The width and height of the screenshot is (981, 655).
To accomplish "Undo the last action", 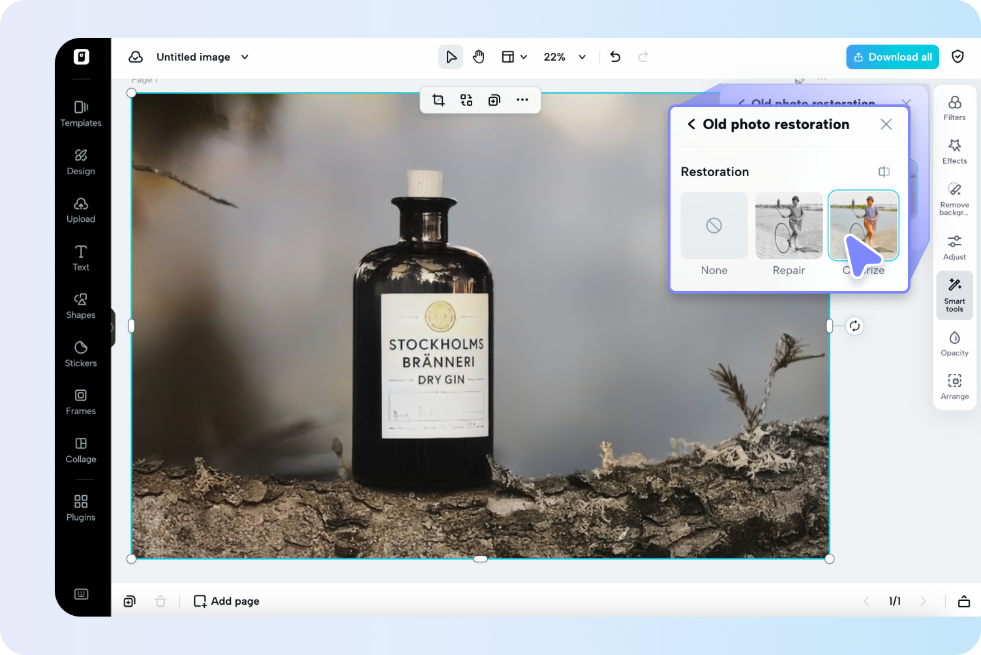I will pos(615,57).
